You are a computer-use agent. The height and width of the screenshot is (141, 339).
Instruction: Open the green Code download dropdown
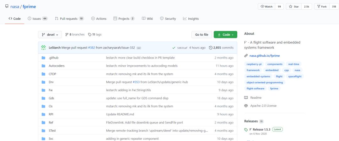coord(225,34)
